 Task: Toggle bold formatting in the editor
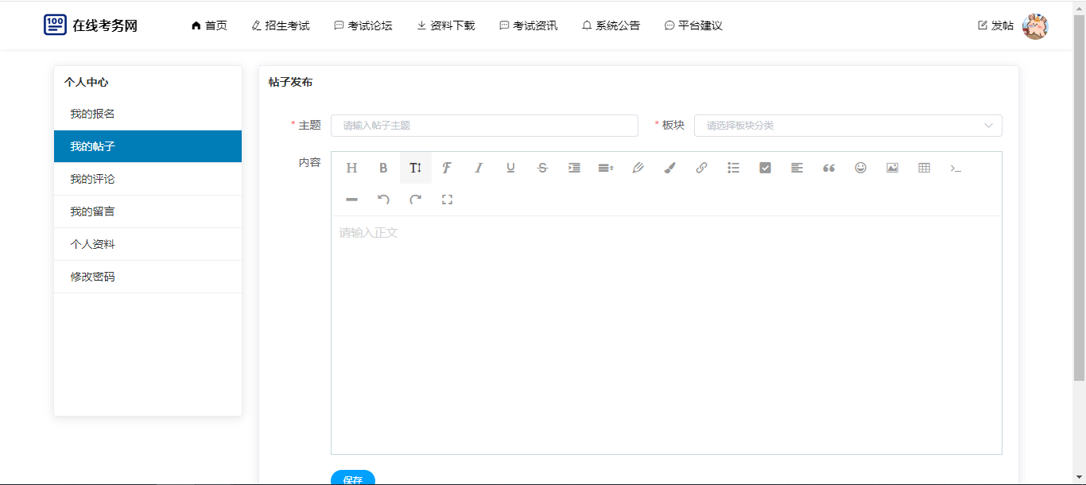click(x=383, y=168)
